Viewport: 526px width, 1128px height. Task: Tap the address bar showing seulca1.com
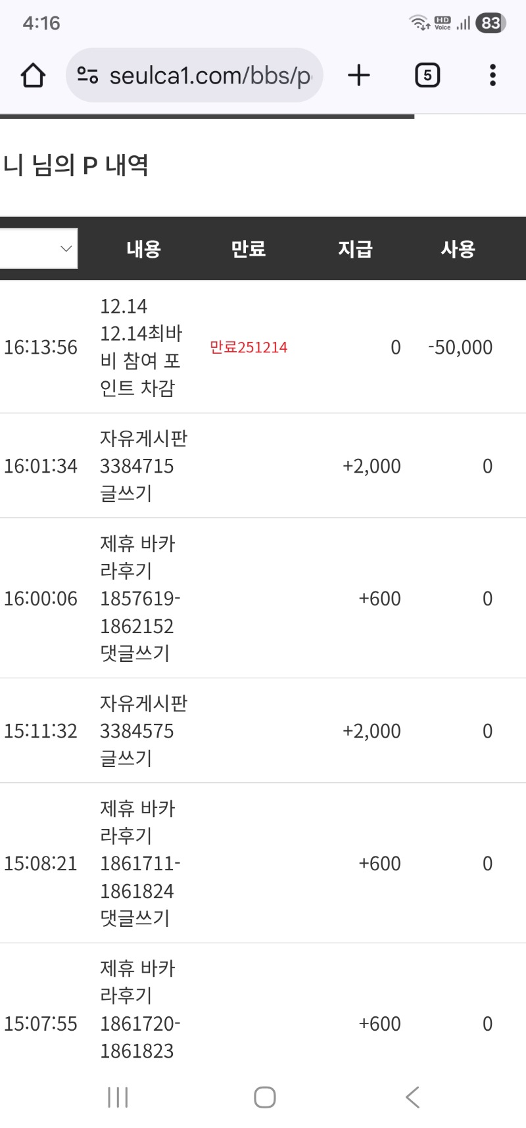[x=204, y=74]
